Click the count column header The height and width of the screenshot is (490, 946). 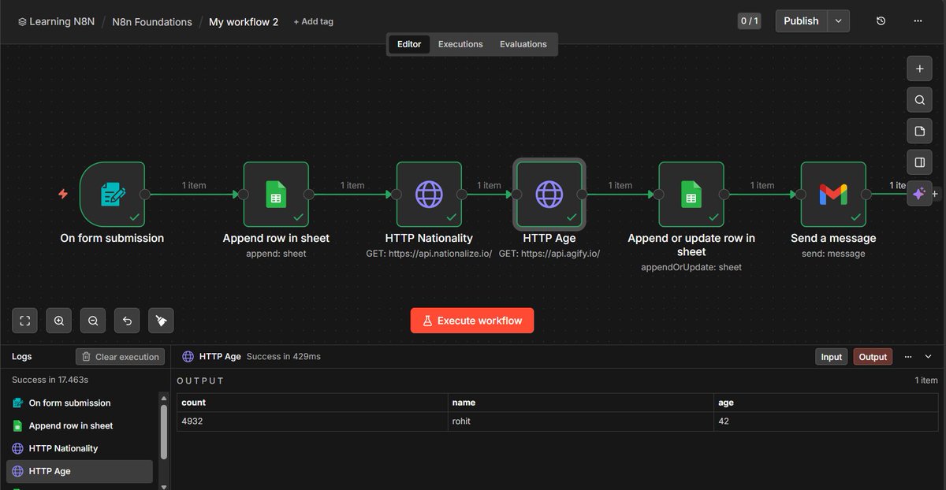pyautogui.click(x=312, y=403)
